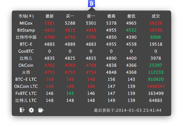Click the 最新 column header
183x129 pixels.
50,16
